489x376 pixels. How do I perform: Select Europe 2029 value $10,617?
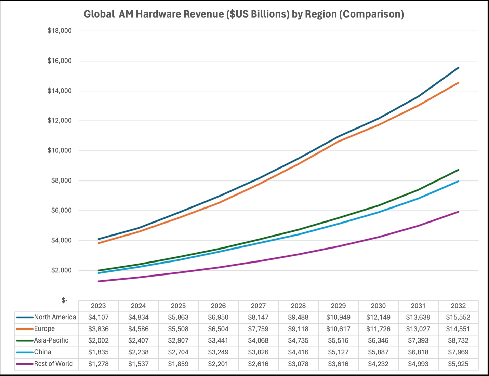point(338,329)
